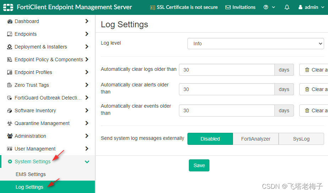This screenshot has width=328, height=193.
Task: Open Log Settings submenu item
Action: pos(48,187)
